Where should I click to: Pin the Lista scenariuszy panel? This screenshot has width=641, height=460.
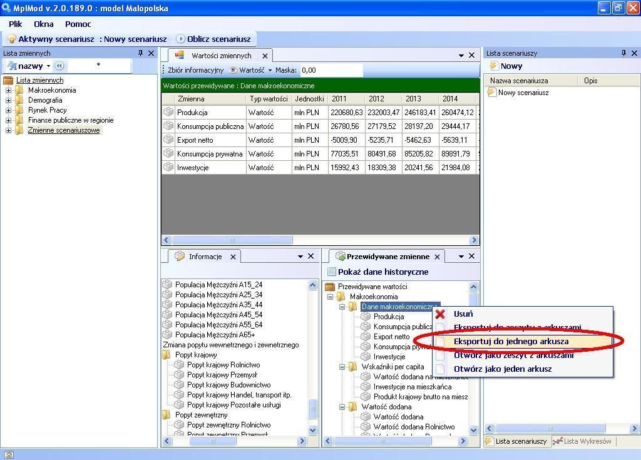coord(623,53)
